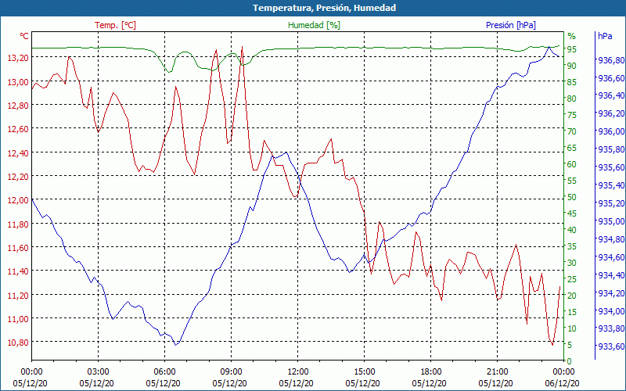Click pressure axis value '935,20'

tap(611, 203)
